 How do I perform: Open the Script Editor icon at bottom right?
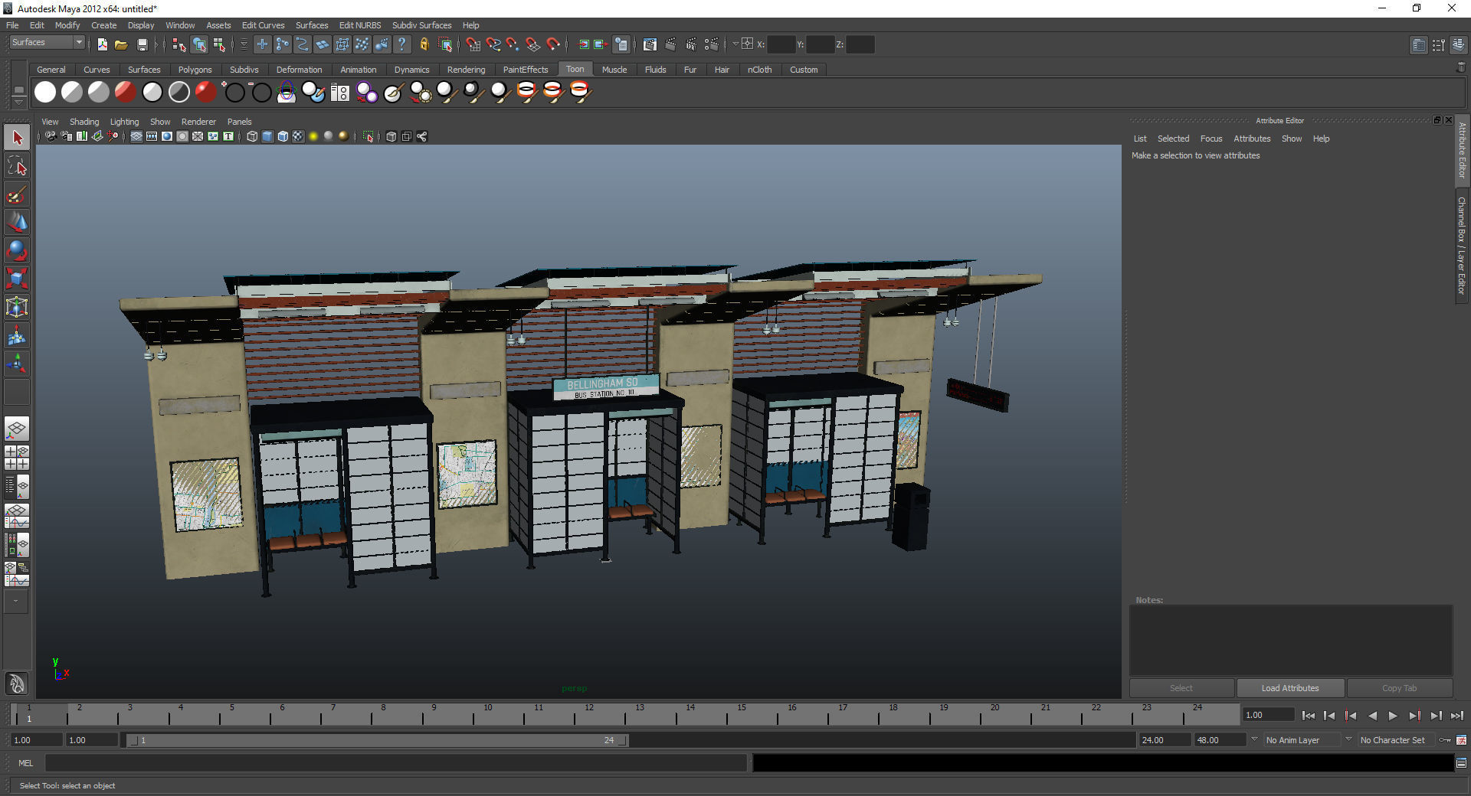click(1461, 762)
